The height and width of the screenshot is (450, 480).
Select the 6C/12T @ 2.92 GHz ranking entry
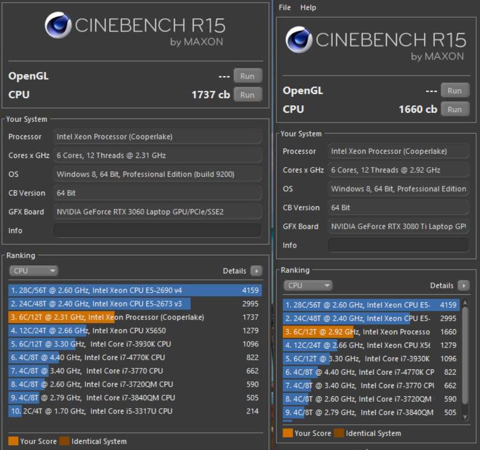(x=371, y=332)
